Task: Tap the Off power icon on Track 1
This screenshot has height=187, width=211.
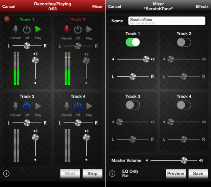Action: 27,29
